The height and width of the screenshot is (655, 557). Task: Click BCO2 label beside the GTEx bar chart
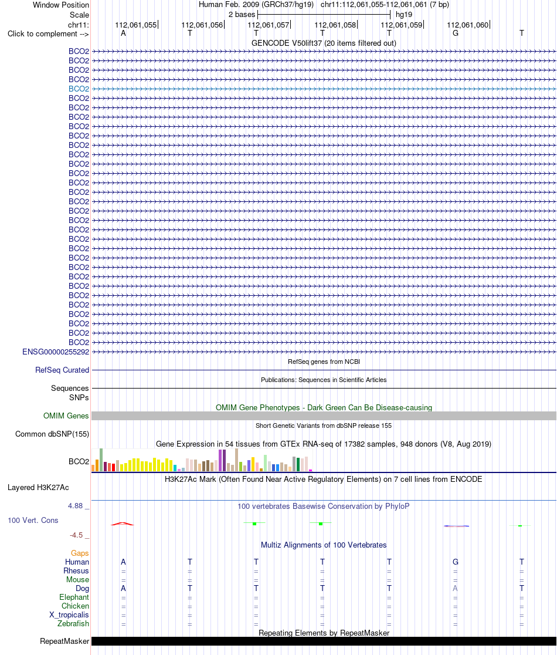tap(79, 461)
